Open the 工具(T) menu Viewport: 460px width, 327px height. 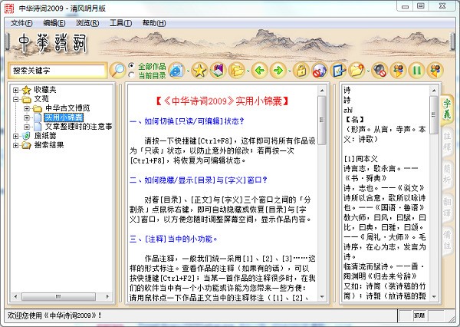[x=120, y=23]
